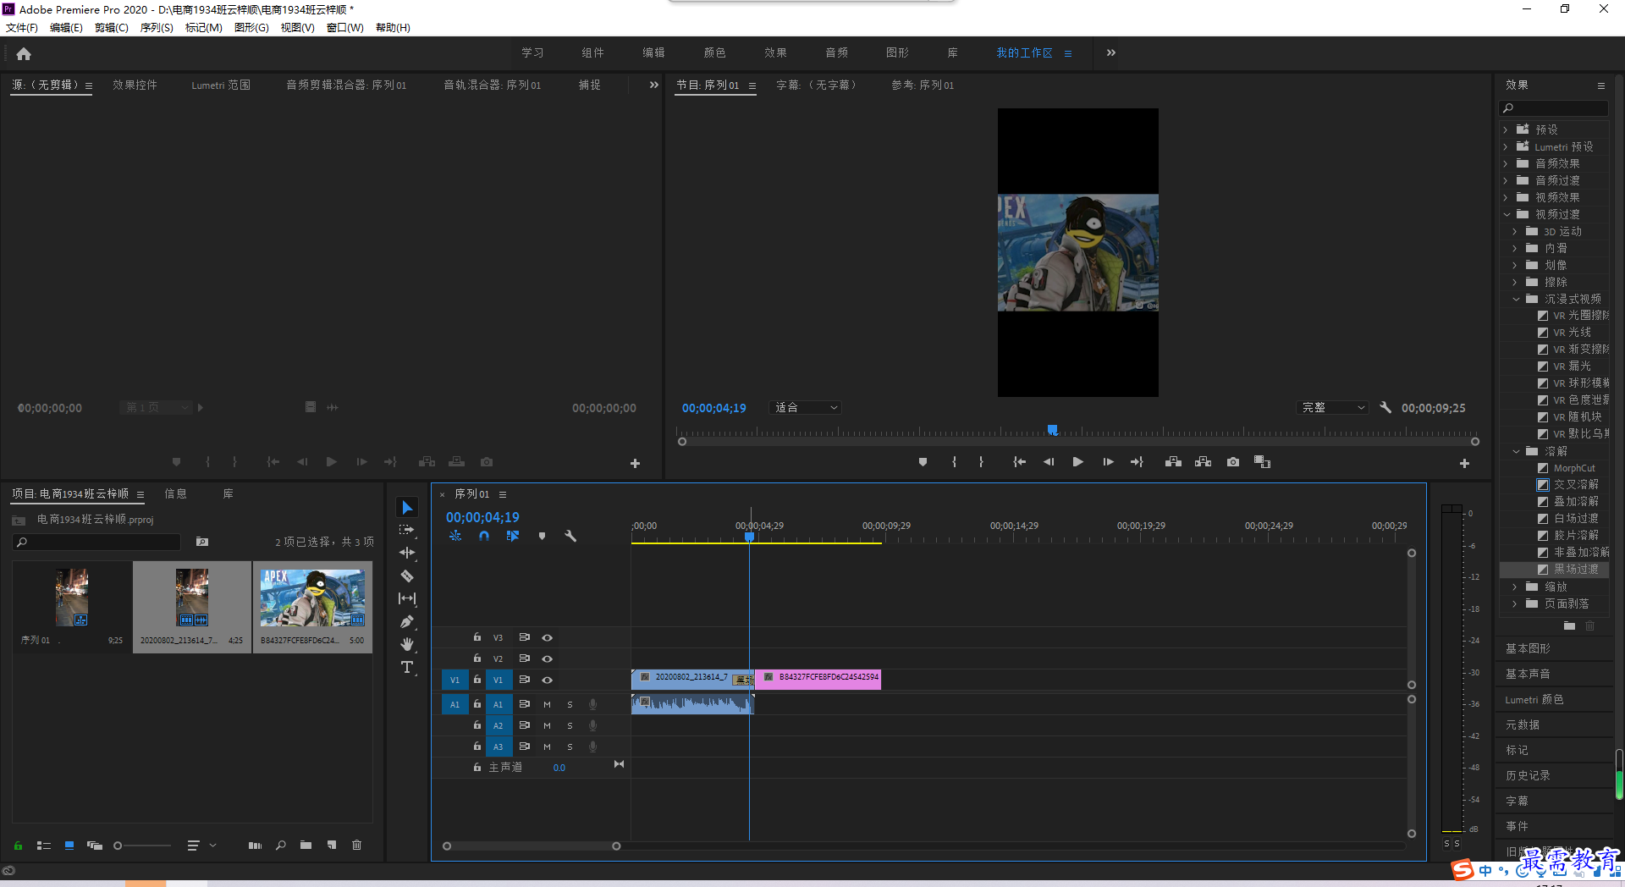Collapse the 视频过渡 folder
The width and height of the screenshot is (1625, 887).
click(x=1506, y=214)
